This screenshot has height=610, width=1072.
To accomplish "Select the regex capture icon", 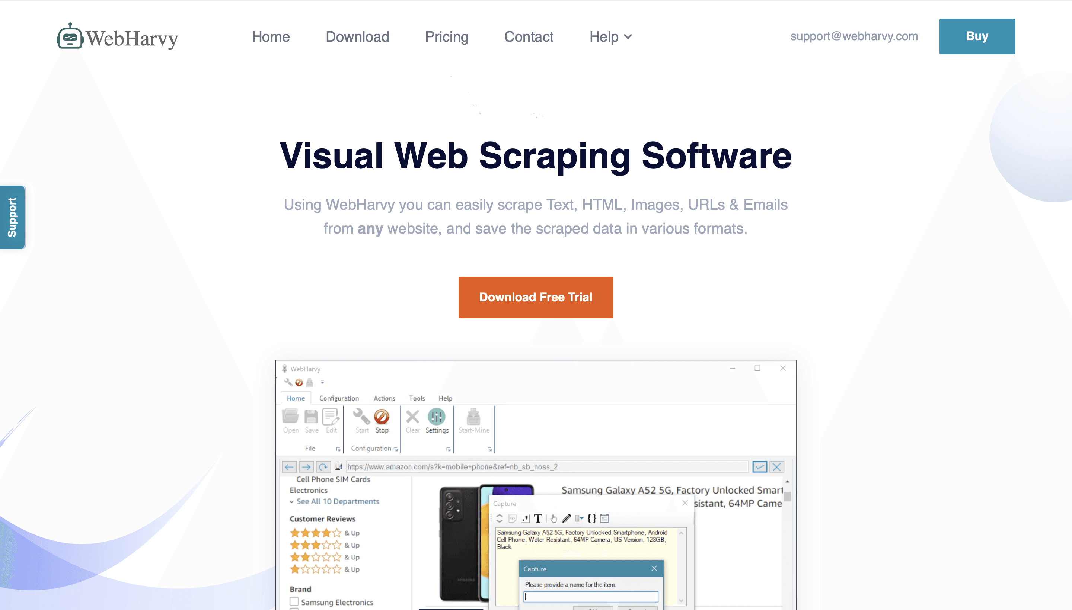I will pos(526,518).
